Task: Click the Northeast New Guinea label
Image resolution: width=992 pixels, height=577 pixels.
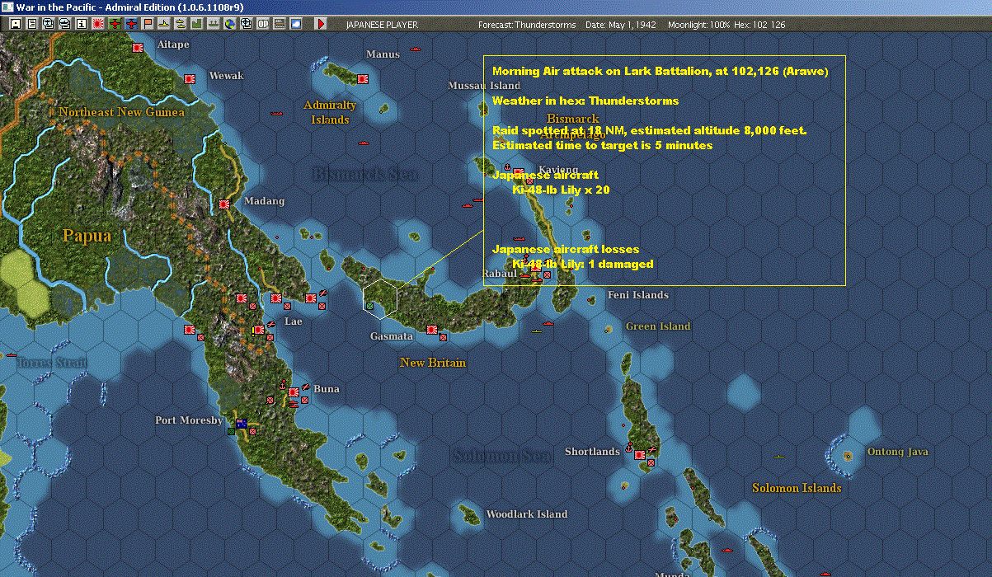Action: pyautogui.click(x=122, y=112)
